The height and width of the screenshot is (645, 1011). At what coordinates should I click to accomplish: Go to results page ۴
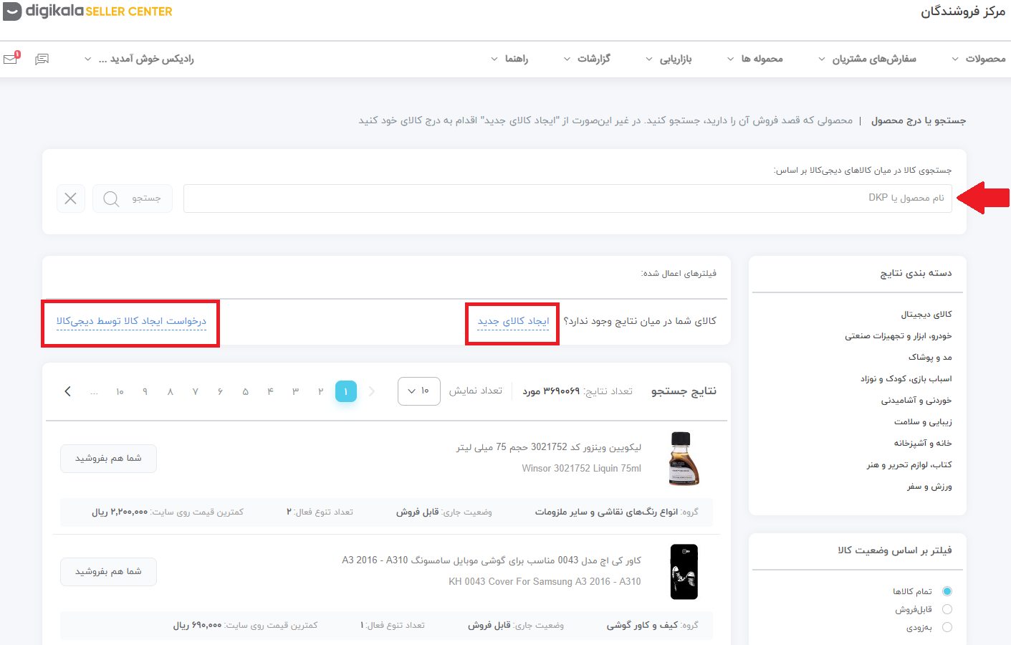270,391
